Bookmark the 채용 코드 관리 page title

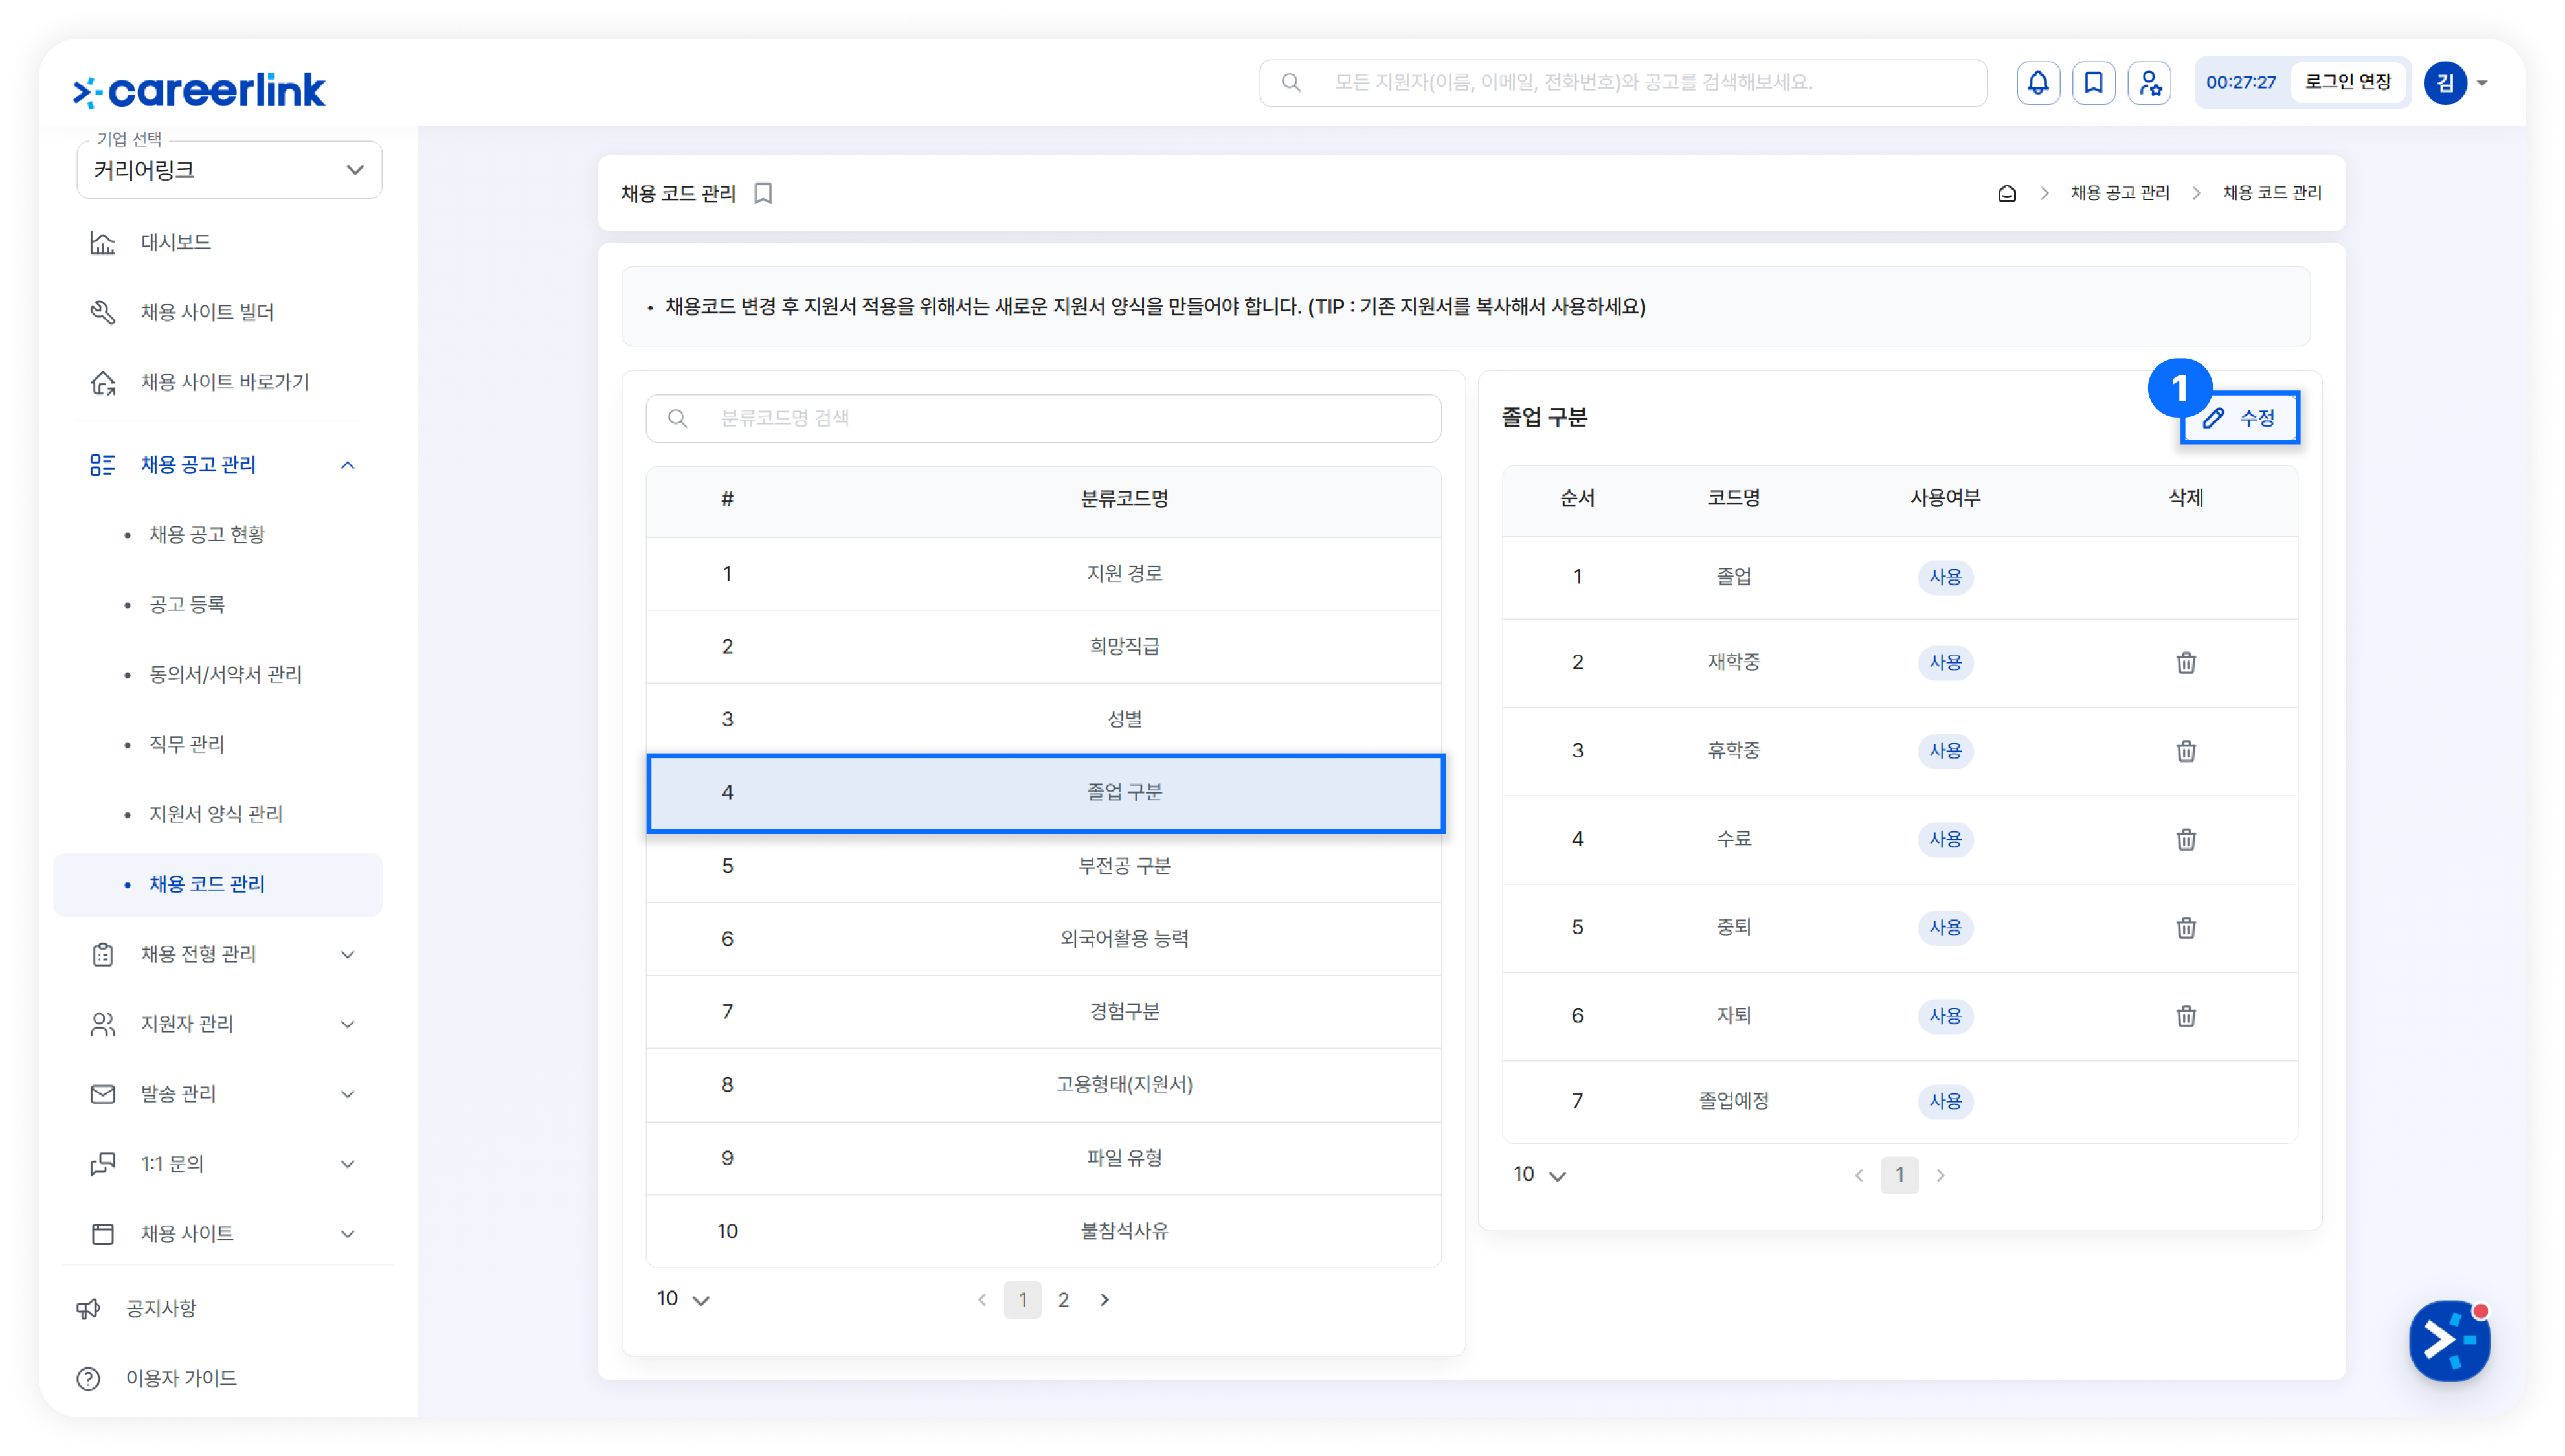[x=763, y=193]
